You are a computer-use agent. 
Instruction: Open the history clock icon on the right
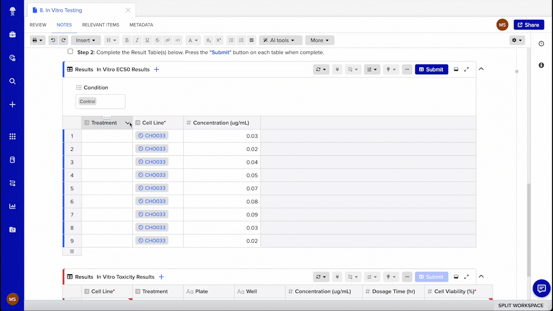(x=541, y=44)
